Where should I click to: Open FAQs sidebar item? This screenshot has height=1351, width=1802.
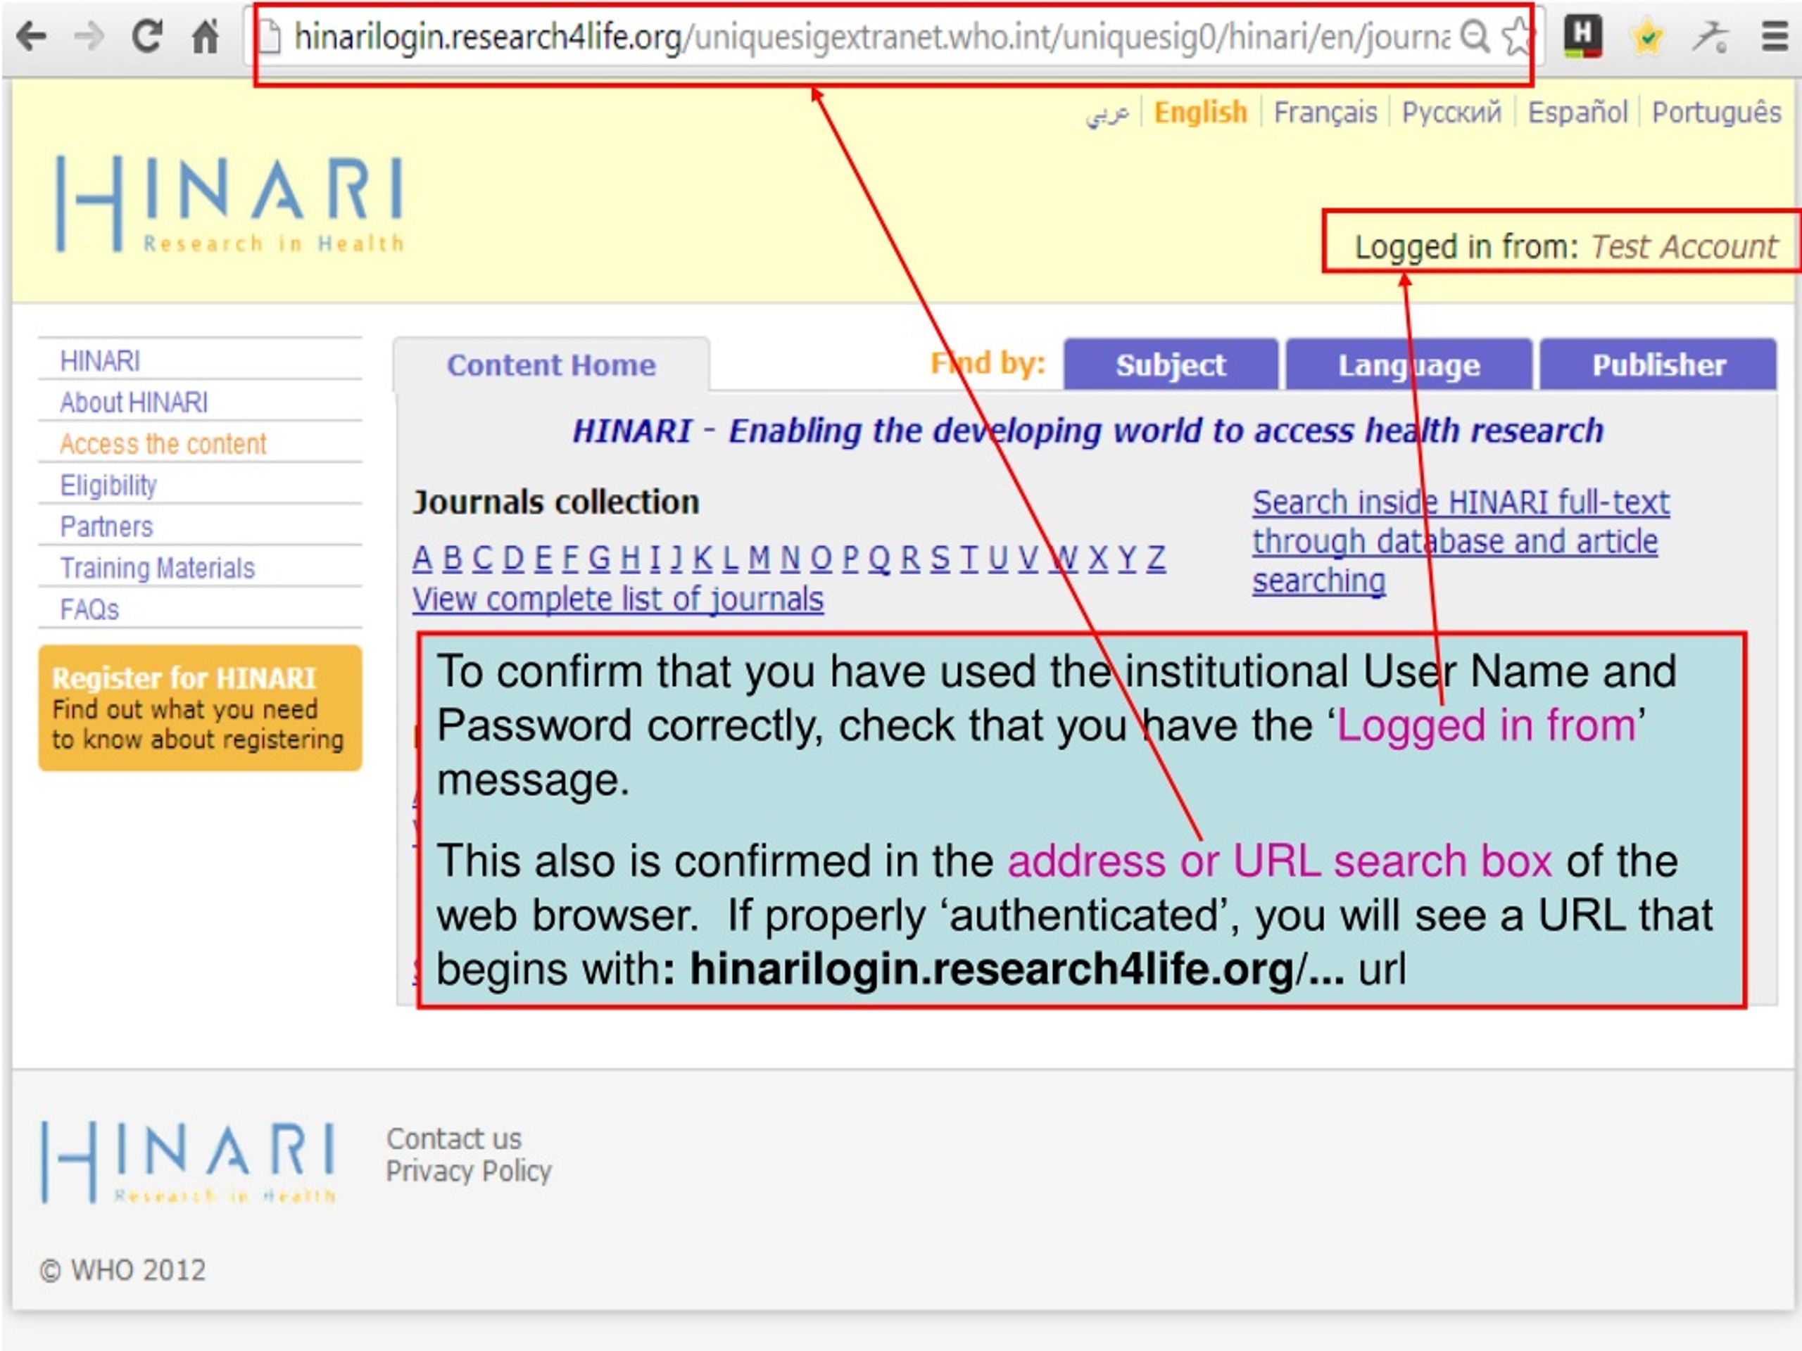(x=89, y=610)
